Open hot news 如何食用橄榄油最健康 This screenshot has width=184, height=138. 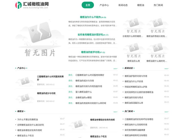pos(135,130)
